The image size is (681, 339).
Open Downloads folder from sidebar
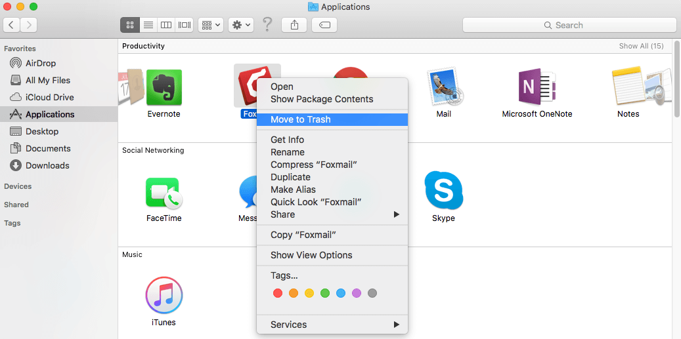[x=39, y=166]
